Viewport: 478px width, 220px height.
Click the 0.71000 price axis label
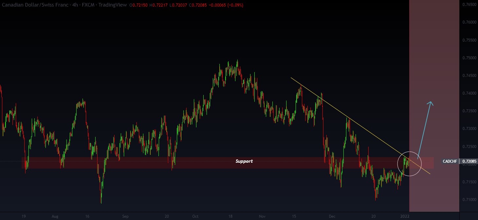(x=469, y=199)
